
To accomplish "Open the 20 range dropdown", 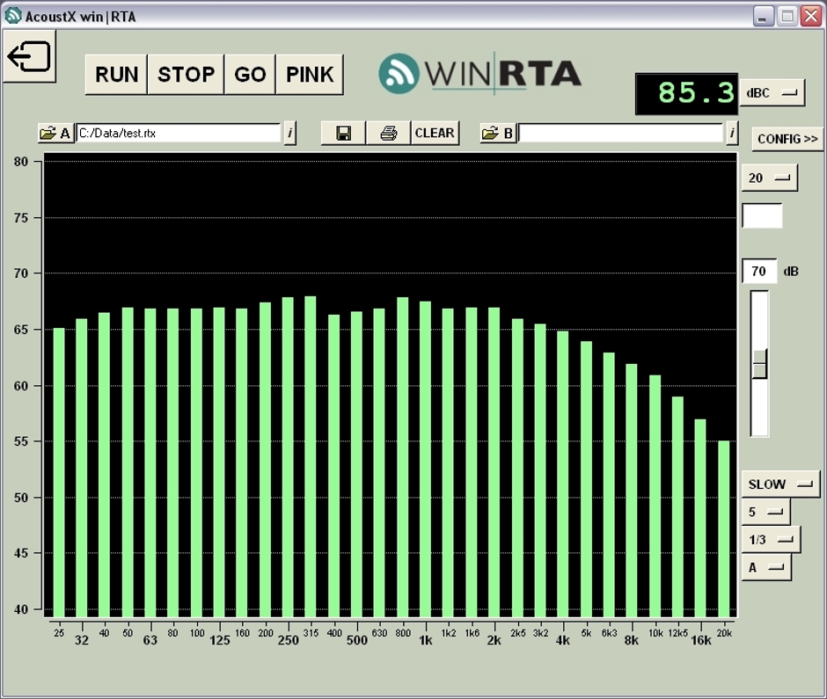I will click(770, 178).
